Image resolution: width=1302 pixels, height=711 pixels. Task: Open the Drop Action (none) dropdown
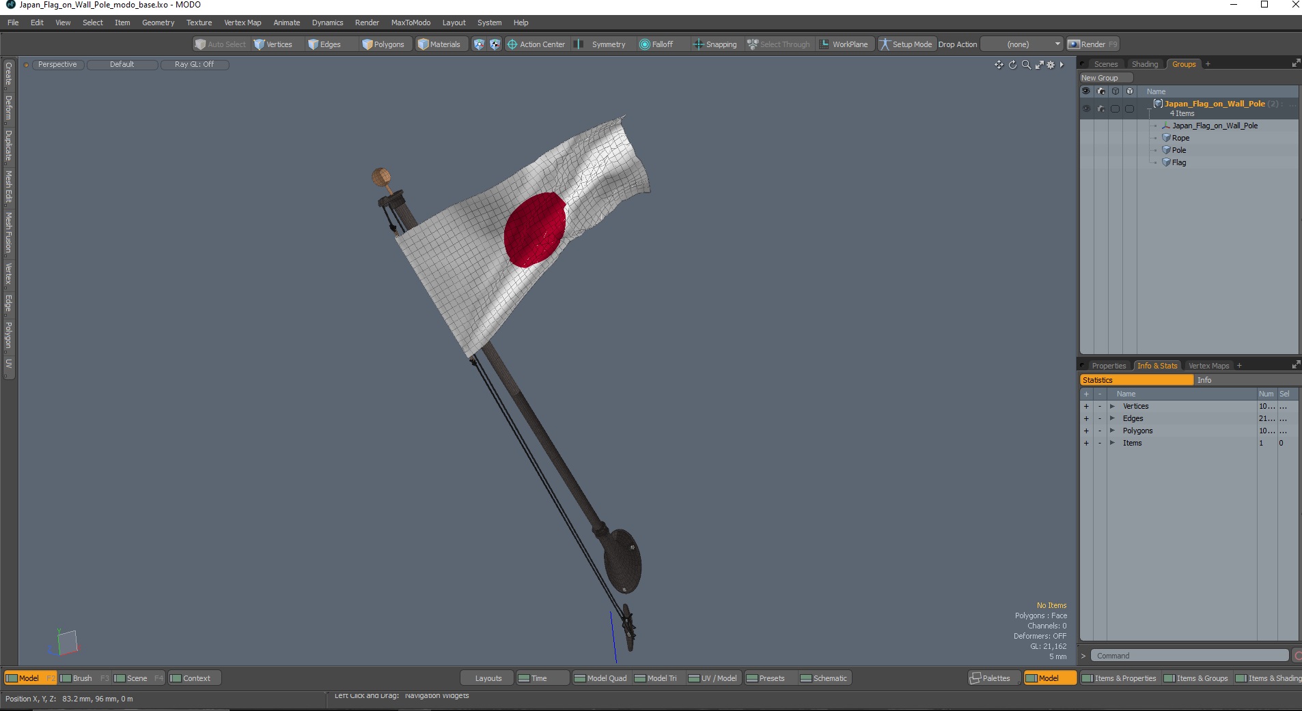(x=1021, y=44)
